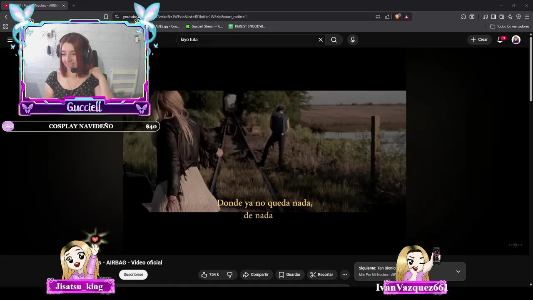Save video with Guardar button
The height and width of the screenshot is (300, 533).
(x=289, y=275)
